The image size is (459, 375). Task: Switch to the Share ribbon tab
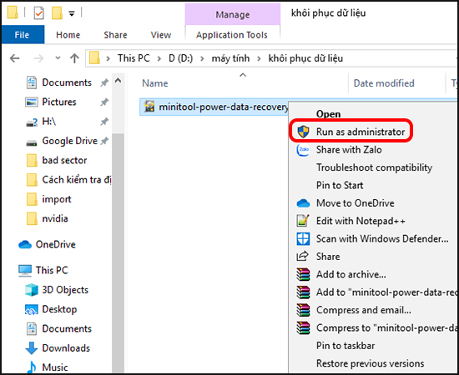[115, 35]
